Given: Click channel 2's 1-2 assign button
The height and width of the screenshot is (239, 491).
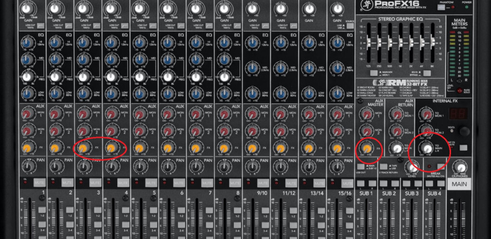Looking at the screenshot, I should (70, 210).
